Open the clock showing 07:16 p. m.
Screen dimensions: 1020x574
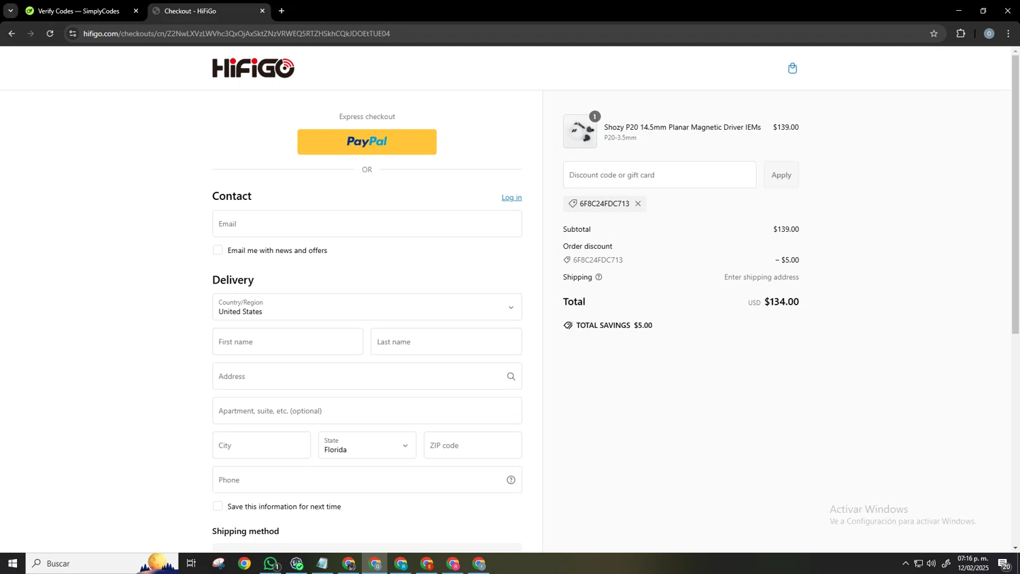click(x=973, y=563)
